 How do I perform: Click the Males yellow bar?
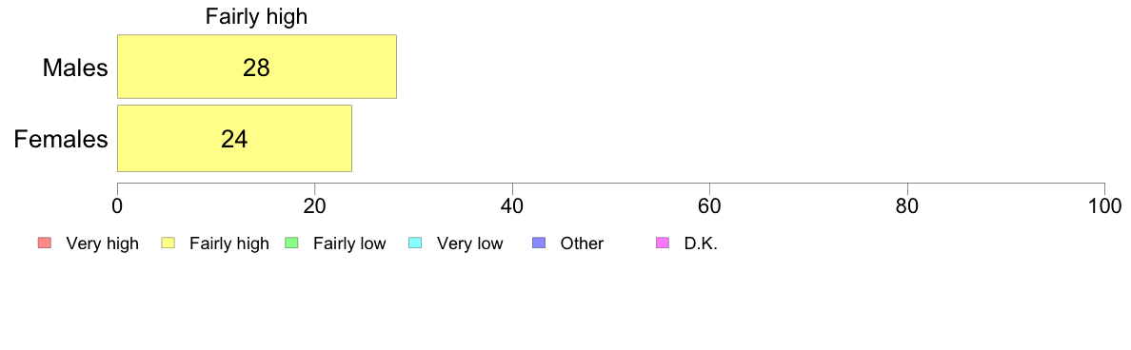click(257, 67)
